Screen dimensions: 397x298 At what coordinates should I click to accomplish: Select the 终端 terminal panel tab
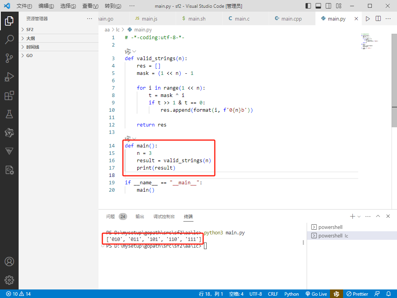[x=188, y=217]
